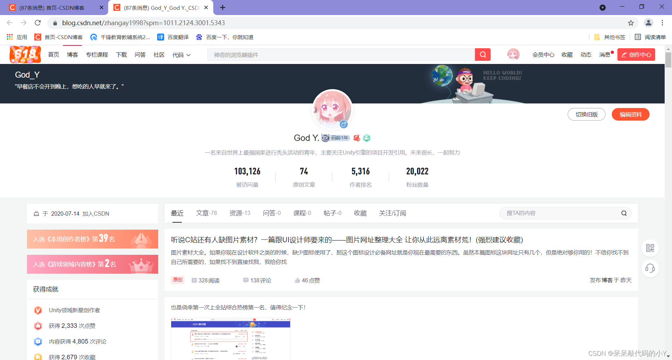Open the Chrome profile avatar icon
The image size is (672, 360).
pyautogui.click(x=648, y=23)
